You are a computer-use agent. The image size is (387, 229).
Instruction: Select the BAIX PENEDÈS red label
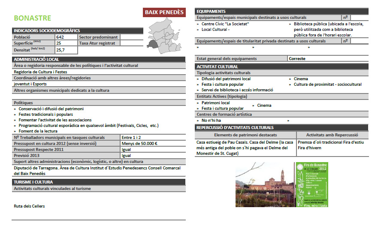tap(164, 12)
